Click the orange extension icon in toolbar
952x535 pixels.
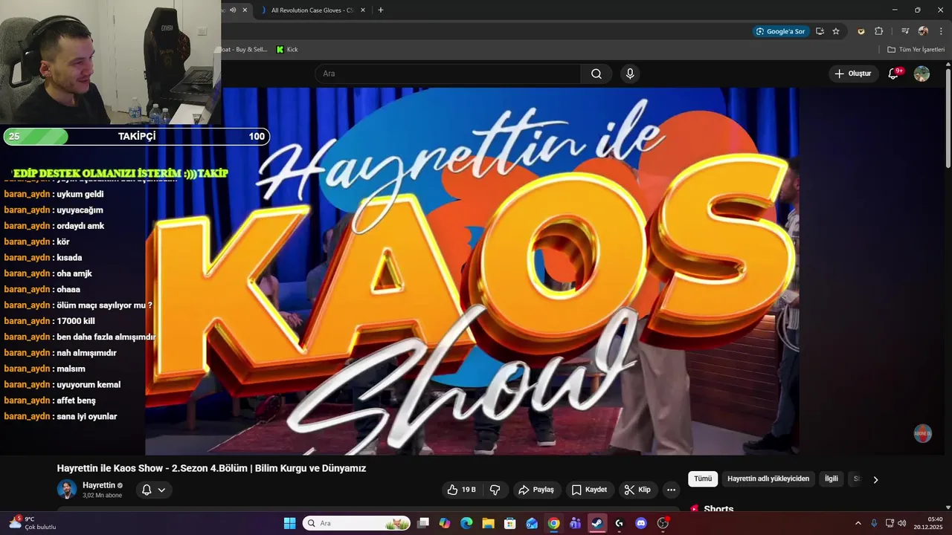[x=861, y=31]
